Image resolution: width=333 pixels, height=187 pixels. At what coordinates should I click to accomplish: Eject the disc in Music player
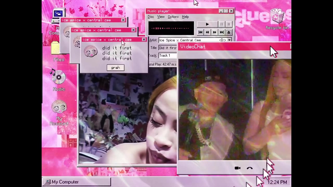tap(229, 32)
